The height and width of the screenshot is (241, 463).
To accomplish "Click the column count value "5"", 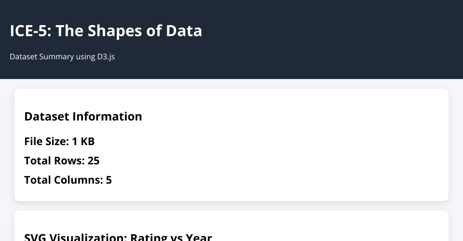I will coord(109,180).
